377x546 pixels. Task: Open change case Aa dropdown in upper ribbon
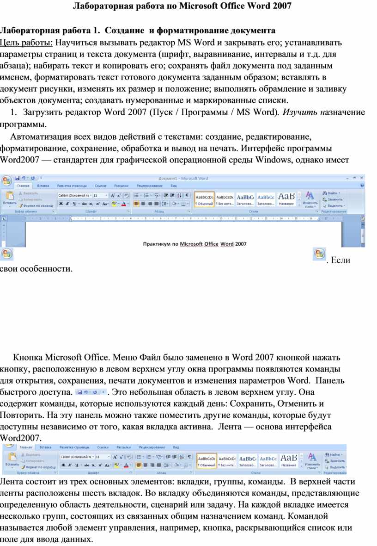[105, 204]
